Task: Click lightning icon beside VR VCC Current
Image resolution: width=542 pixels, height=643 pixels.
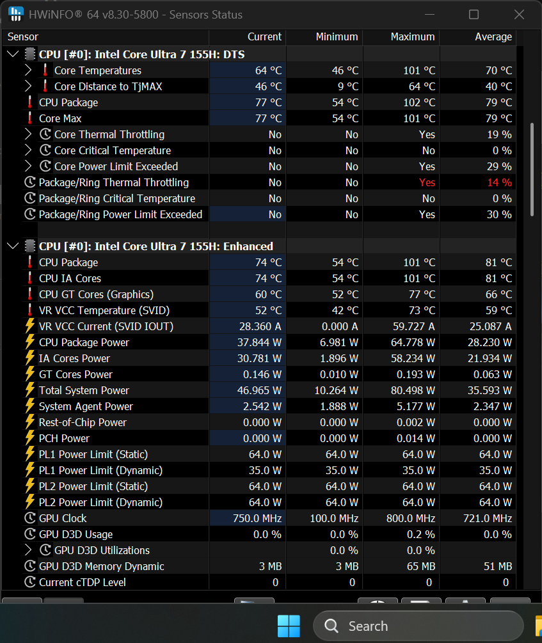Action: click(30, 326)
